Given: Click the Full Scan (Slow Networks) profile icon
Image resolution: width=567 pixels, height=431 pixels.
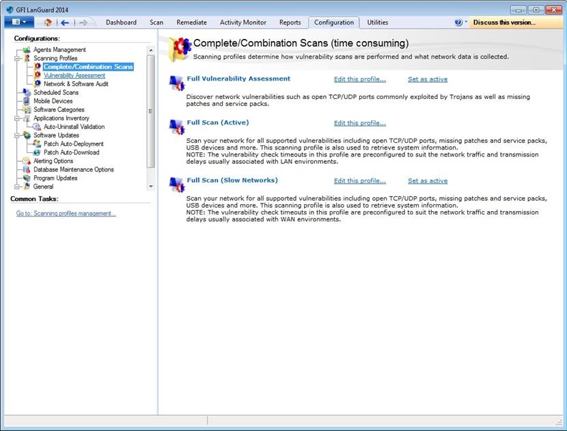Looking at the screenshot, I should 177,184.
